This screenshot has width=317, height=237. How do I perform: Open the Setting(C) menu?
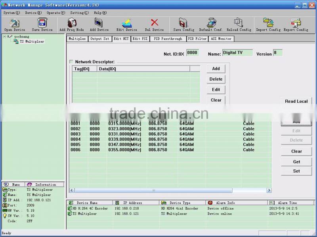point(80,13)
